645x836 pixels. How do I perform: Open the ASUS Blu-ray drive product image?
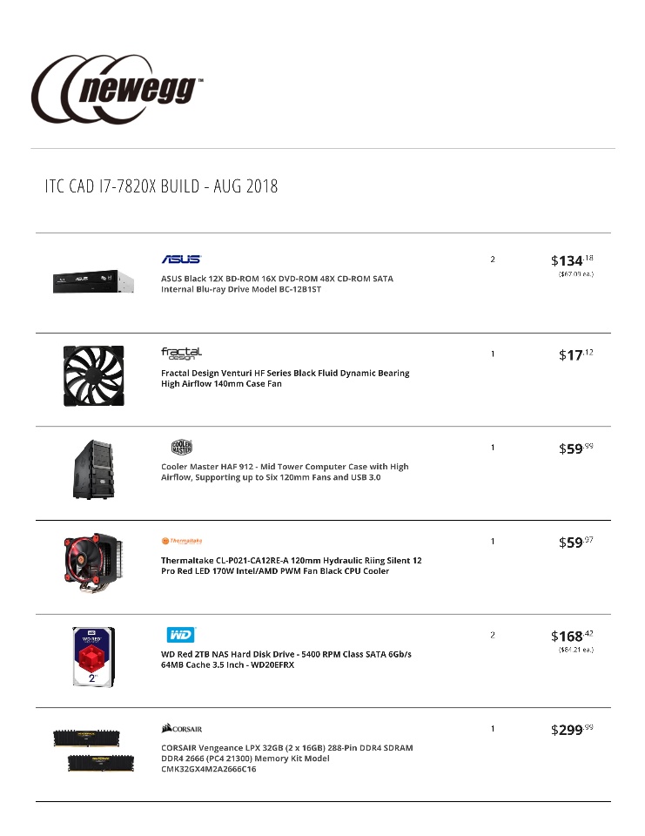tap(93, 281)
